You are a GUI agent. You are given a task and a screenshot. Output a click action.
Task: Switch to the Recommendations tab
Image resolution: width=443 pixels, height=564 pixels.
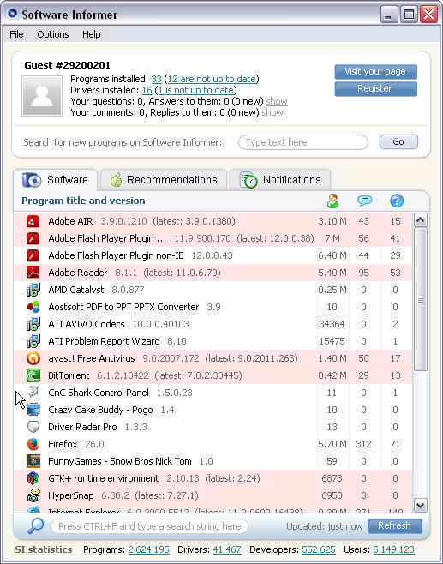pos(164,179)
